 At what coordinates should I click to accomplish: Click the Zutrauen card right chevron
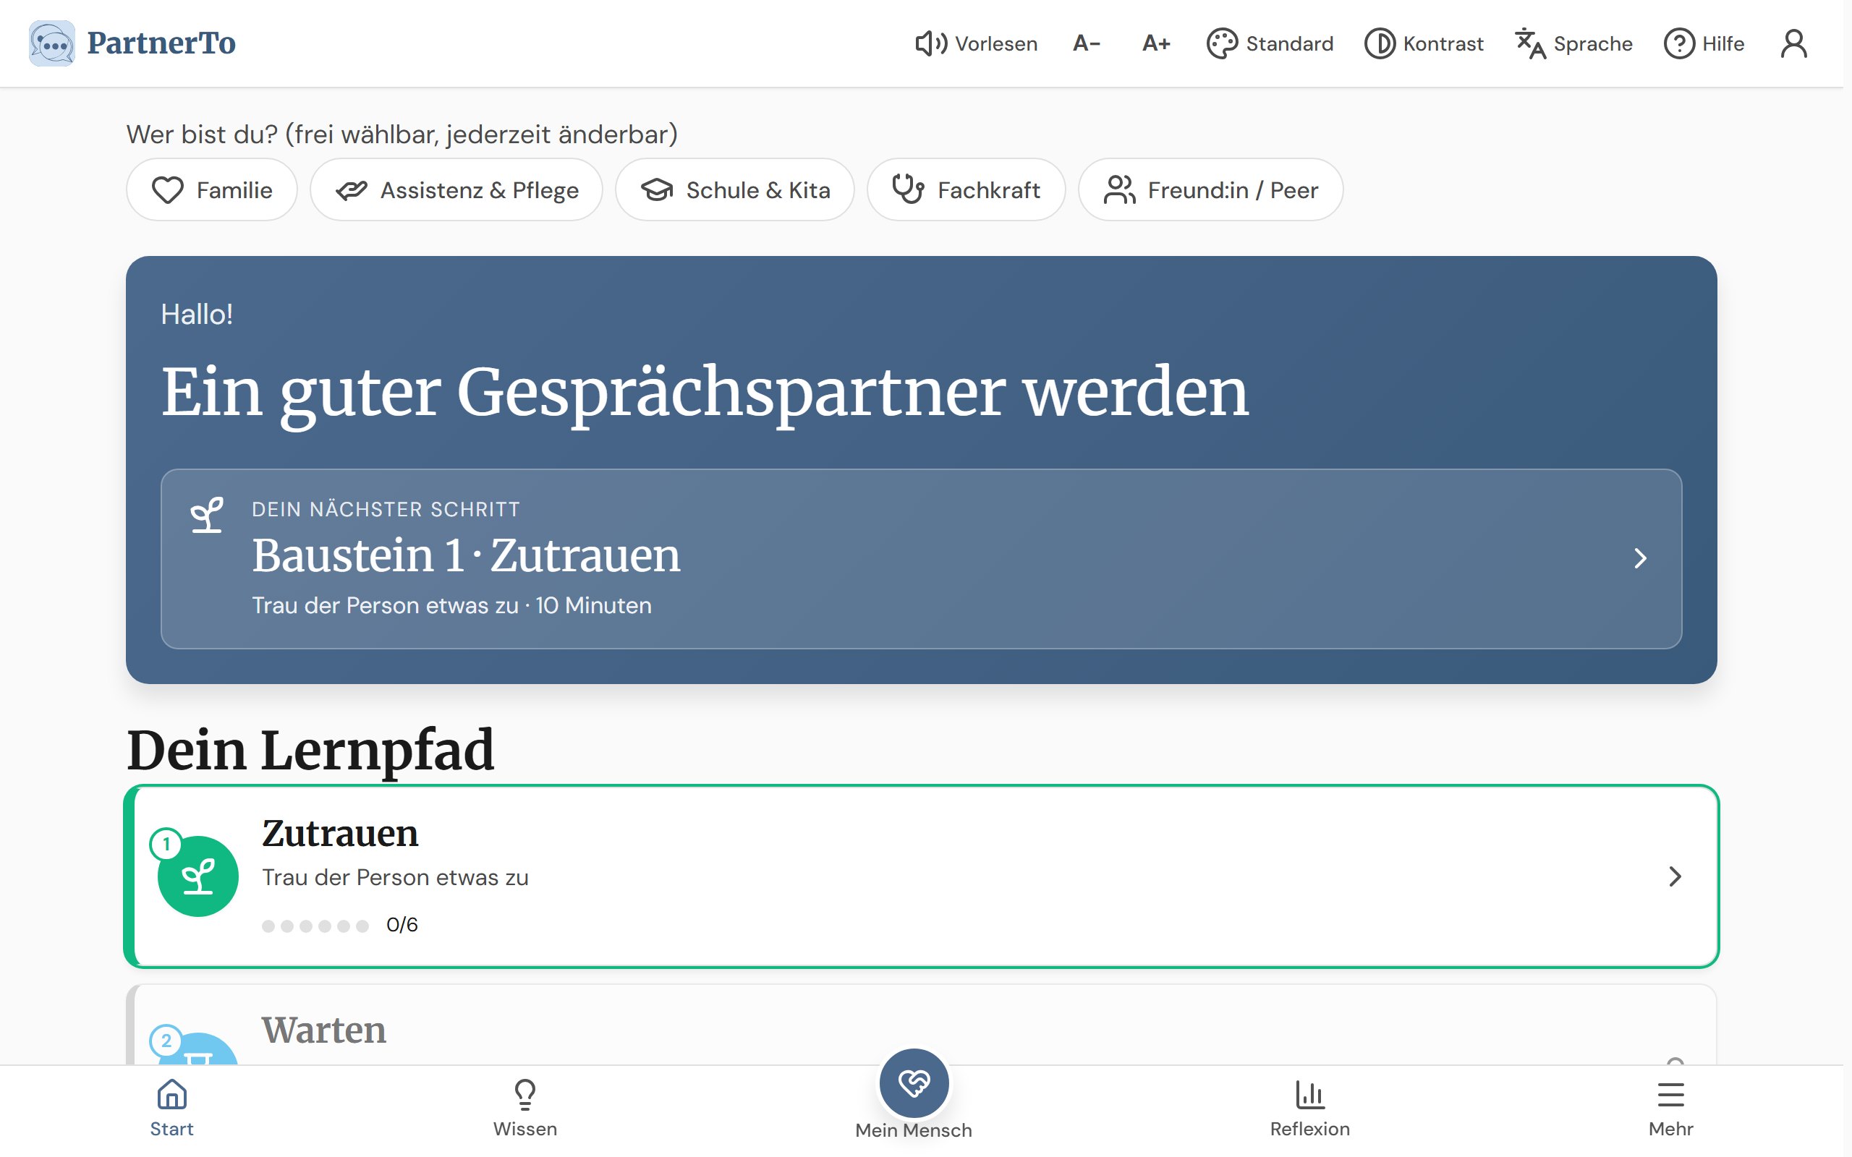coord(1675,876)
